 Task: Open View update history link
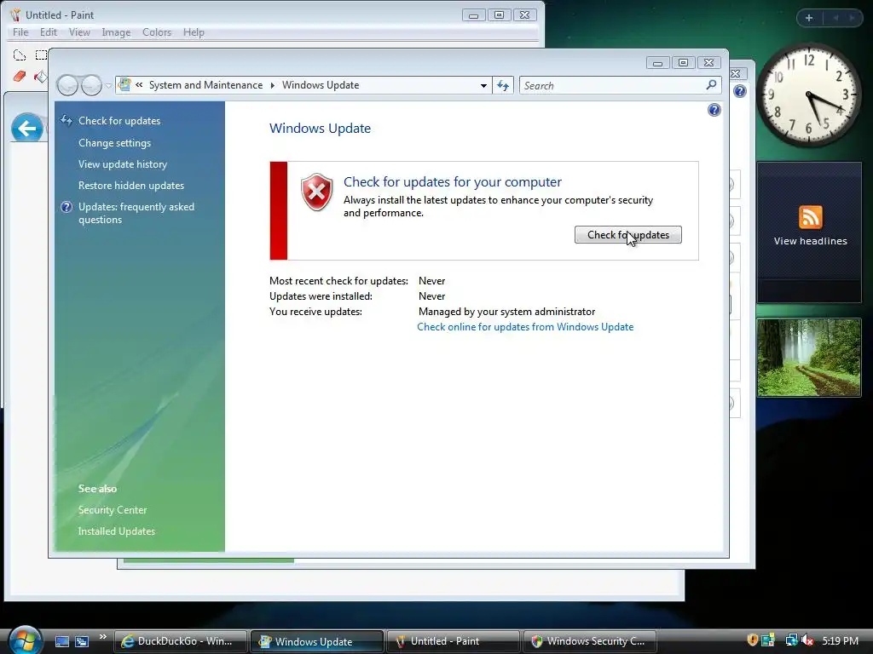[x=123, y=164]
